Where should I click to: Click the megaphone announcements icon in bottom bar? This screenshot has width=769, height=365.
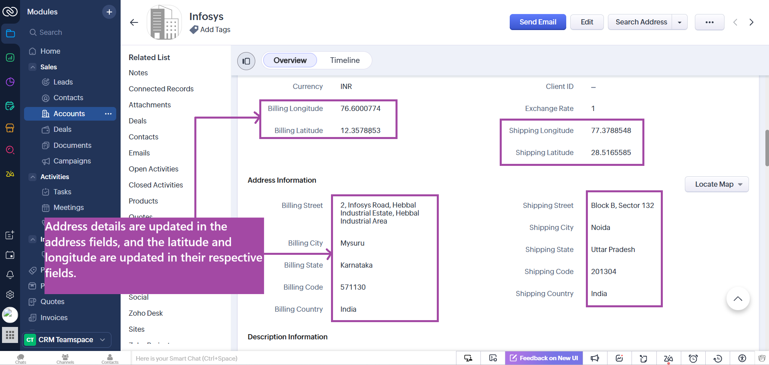[595, 358]
